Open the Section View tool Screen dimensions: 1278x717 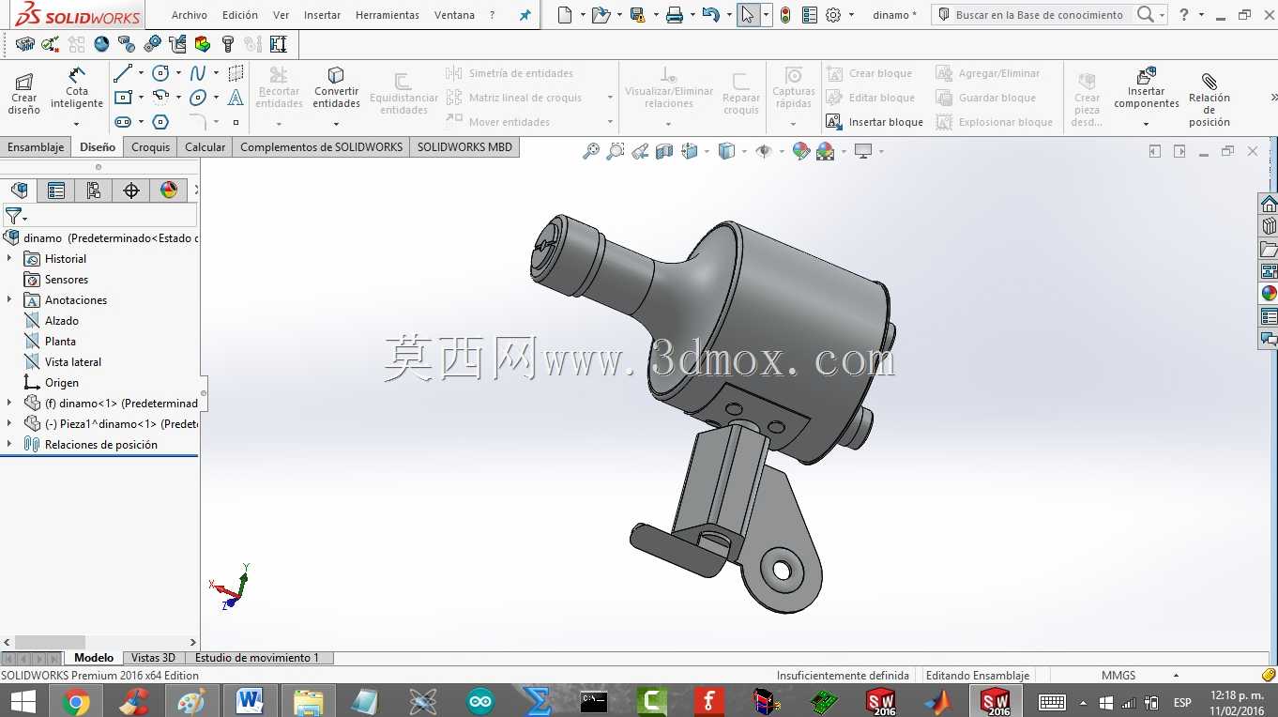pos(664,151)
